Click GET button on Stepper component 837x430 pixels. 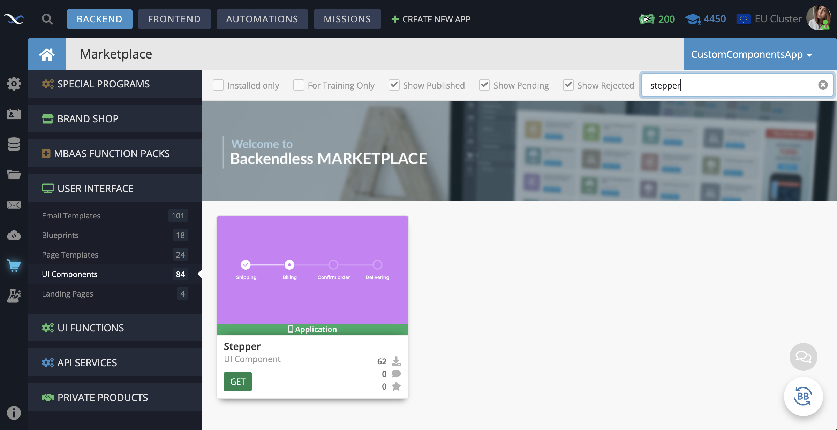click(x=237, y=381)
